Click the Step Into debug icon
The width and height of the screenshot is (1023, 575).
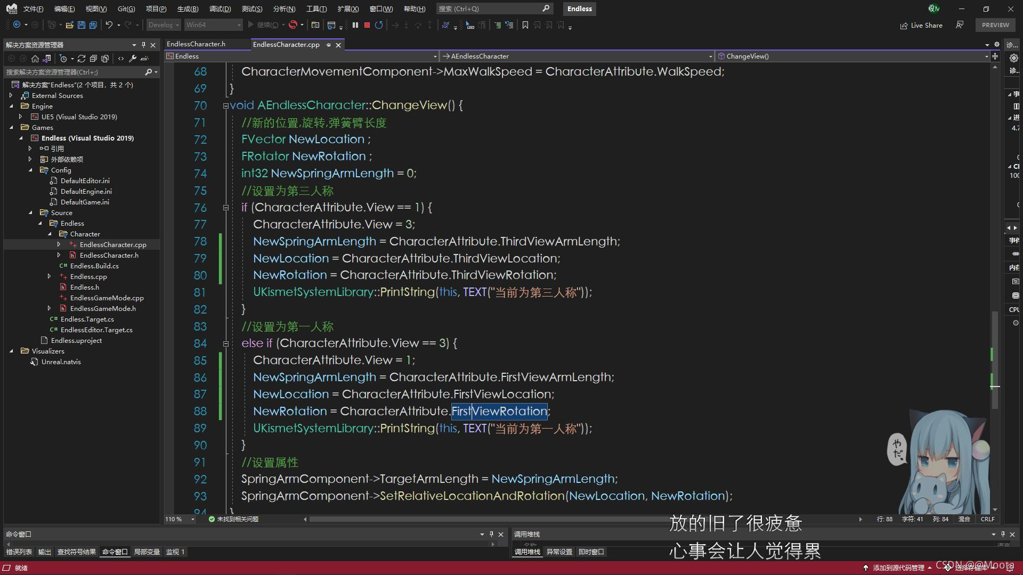point(405,25)
